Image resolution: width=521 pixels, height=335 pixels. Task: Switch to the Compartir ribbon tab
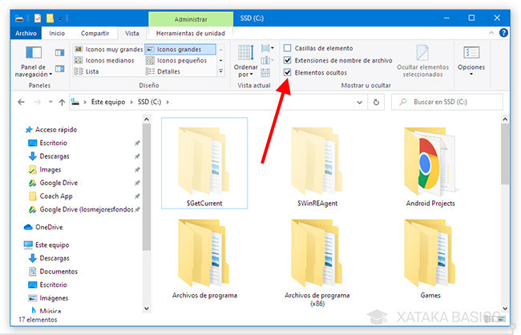pos(95,34)
